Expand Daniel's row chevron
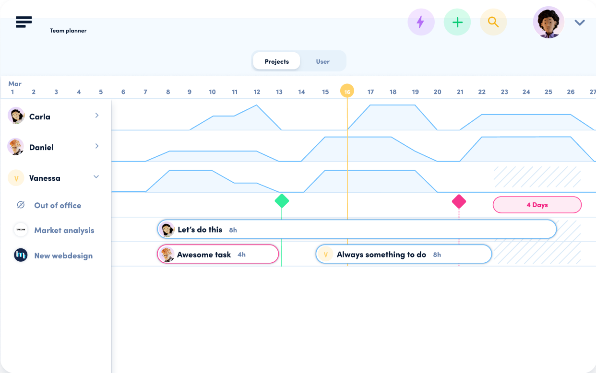Viewport: 596px width, 373px height. [97, 146]
